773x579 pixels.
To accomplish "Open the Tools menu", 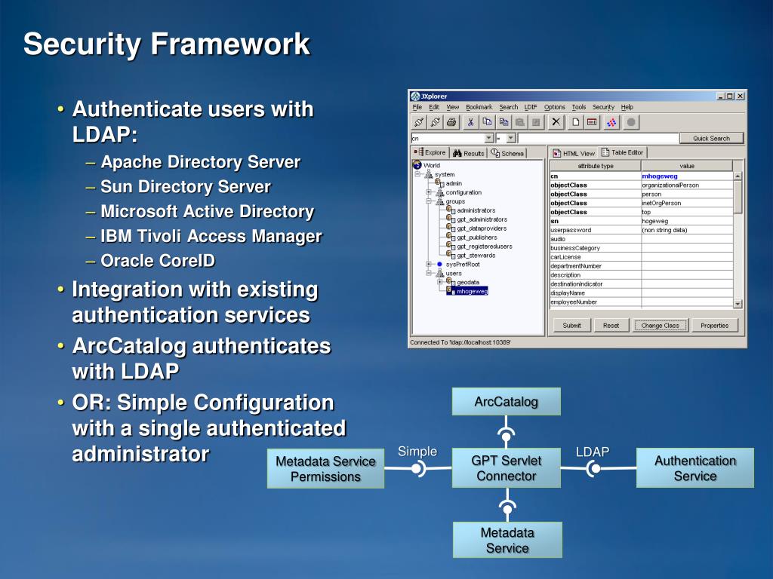I will point(579,107).
